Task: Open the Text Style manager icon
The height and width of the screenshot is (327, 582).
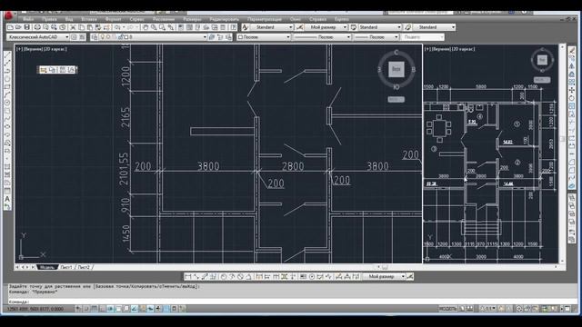Action: point(245,27)
